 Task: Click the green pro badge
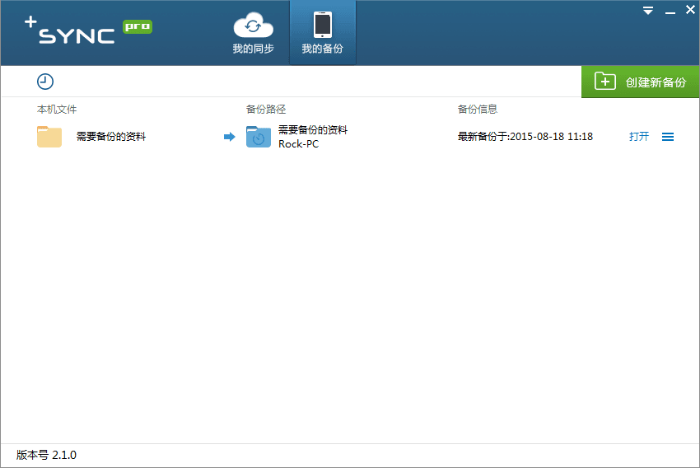point(138,26)
